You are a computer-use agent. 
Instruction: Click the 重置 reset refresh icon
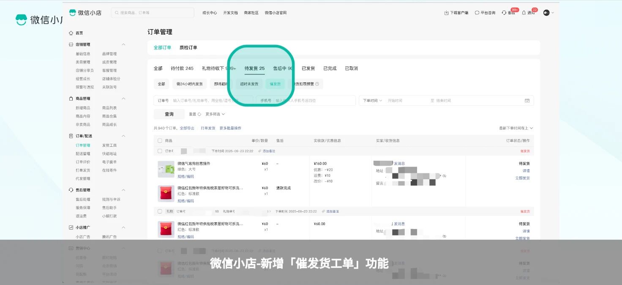pos(199,114)
